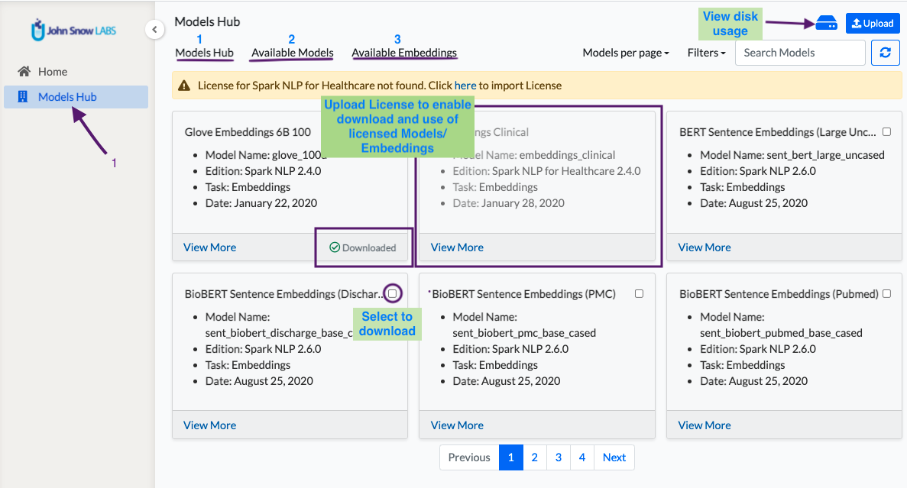The height and width of the screenshot is (488, 907).
Task: Open the Models per page dropdown
Action: coord(625,53)
